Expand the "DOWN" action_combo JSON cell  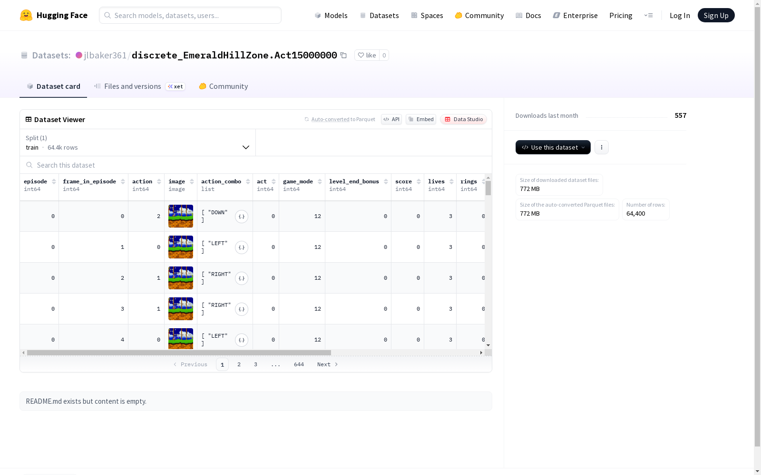pos(242,217)
